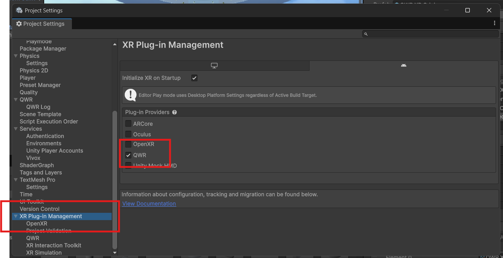The image size is (503, 258).
Task: Click the search field magnifier icon
Action: (366, 34)
